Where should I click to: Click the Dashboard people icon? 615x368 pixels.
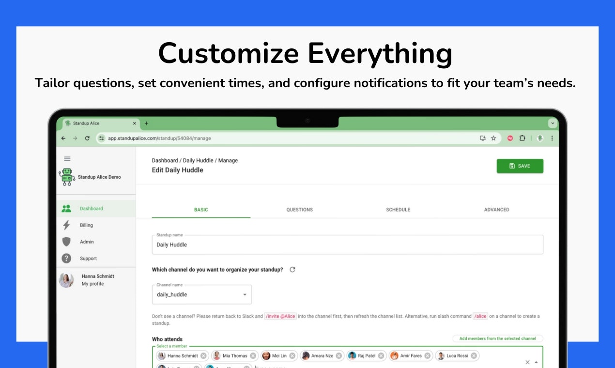point(67,209)
